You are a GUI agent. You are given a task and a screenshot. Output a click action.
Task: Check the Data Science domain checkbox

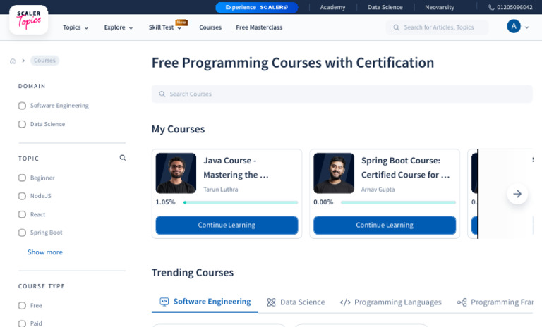click(22, 124)
